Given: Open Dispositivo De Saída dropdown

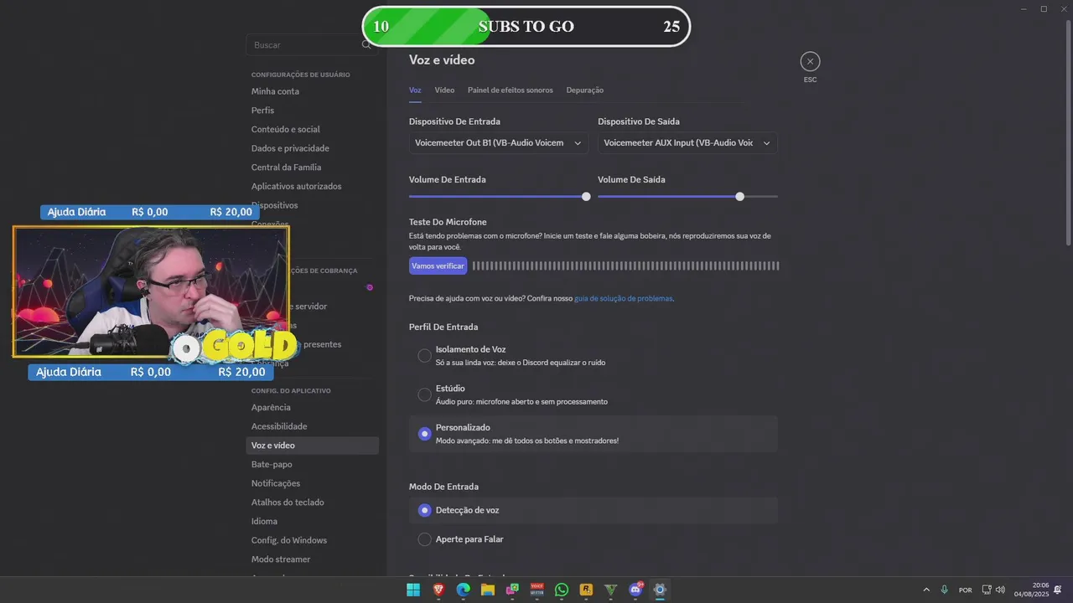Looking at the screenshot, I should point(687,143).
